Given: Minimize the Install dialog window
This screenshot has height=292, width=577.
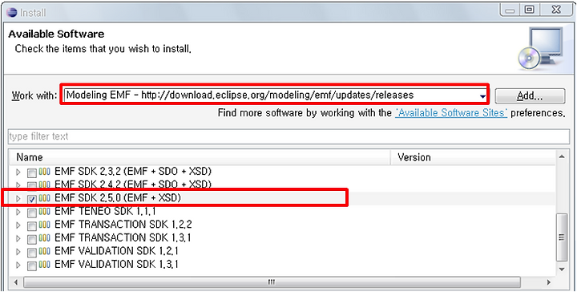Looking at the screenshot, I should coord(510,10).
